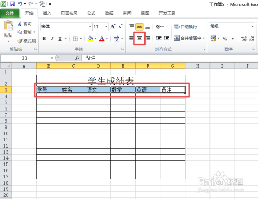258x199 pixels.
Task: Click the phonetic guide wén icon
Action: tap(117, 39)
